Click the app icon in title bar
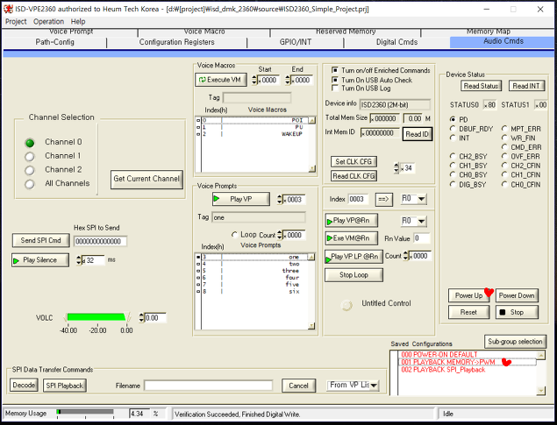The image size is (557, 425). pos(8,9)
